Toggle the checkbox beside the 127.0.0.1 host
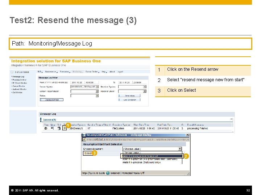This screenshot has height=195, width=261. 12,72
